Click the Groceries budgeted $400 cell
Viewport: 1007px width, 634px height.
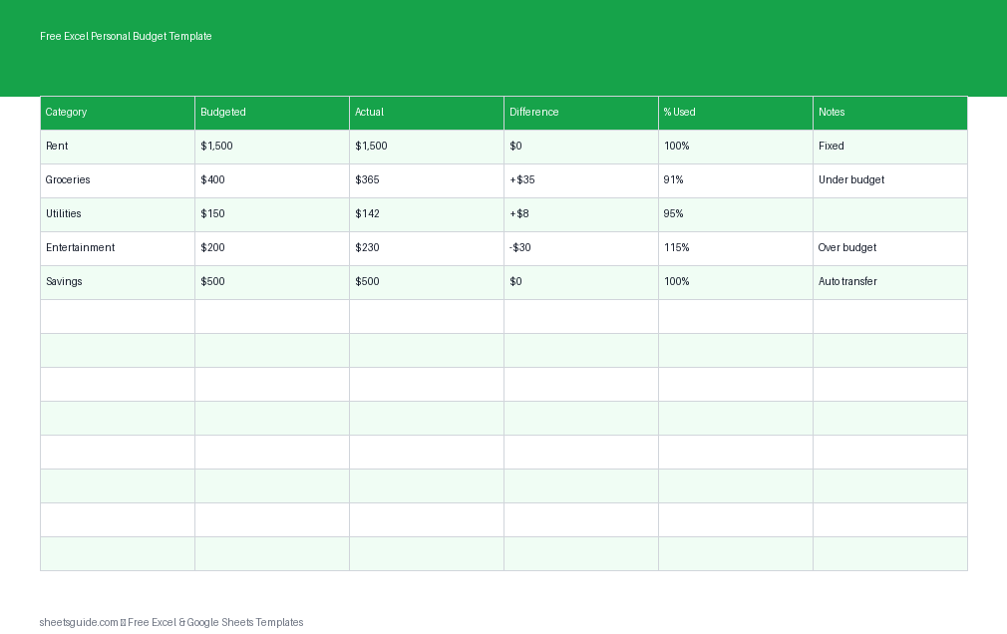click(272, 180)
